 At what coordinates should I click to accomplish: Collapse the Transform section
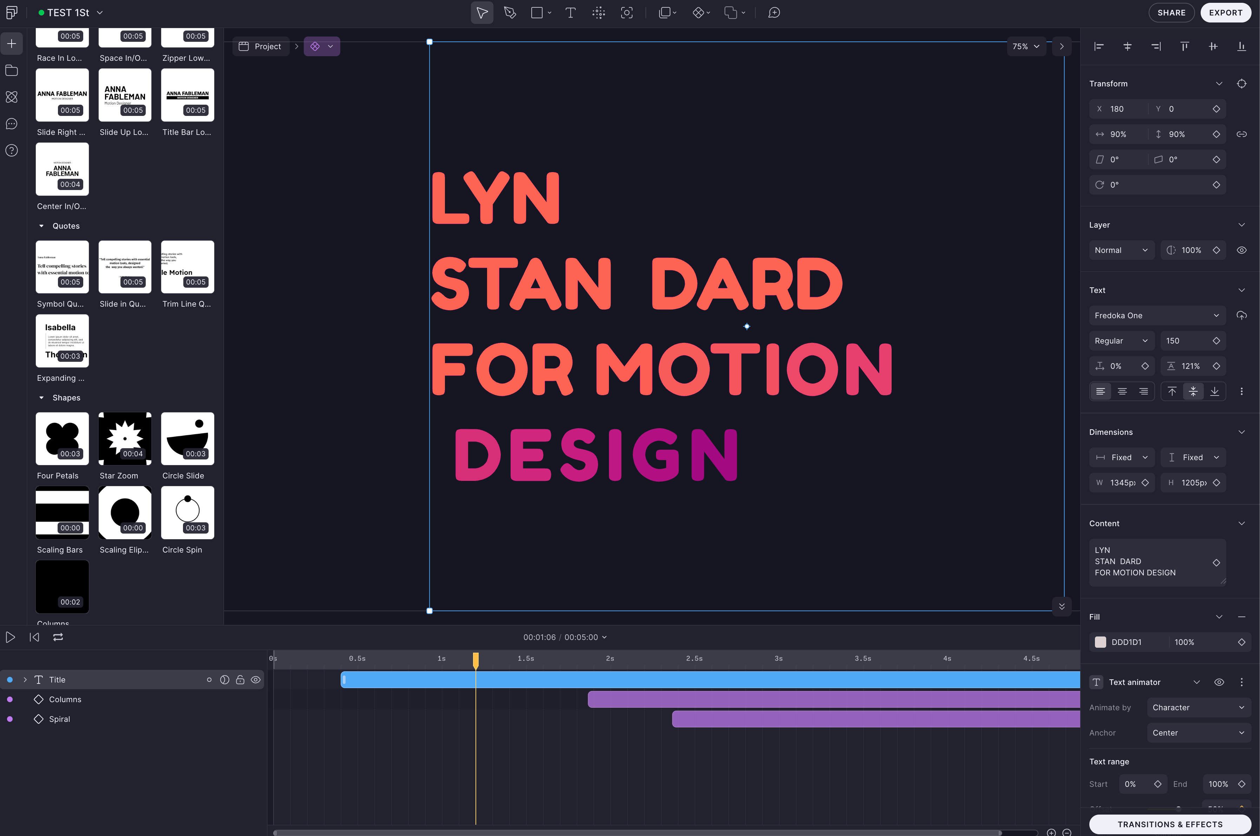pyautogui.click(x=1219, y=84)
